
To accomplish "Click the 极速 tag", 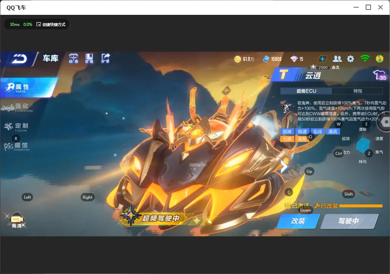I will click(302, 132).
